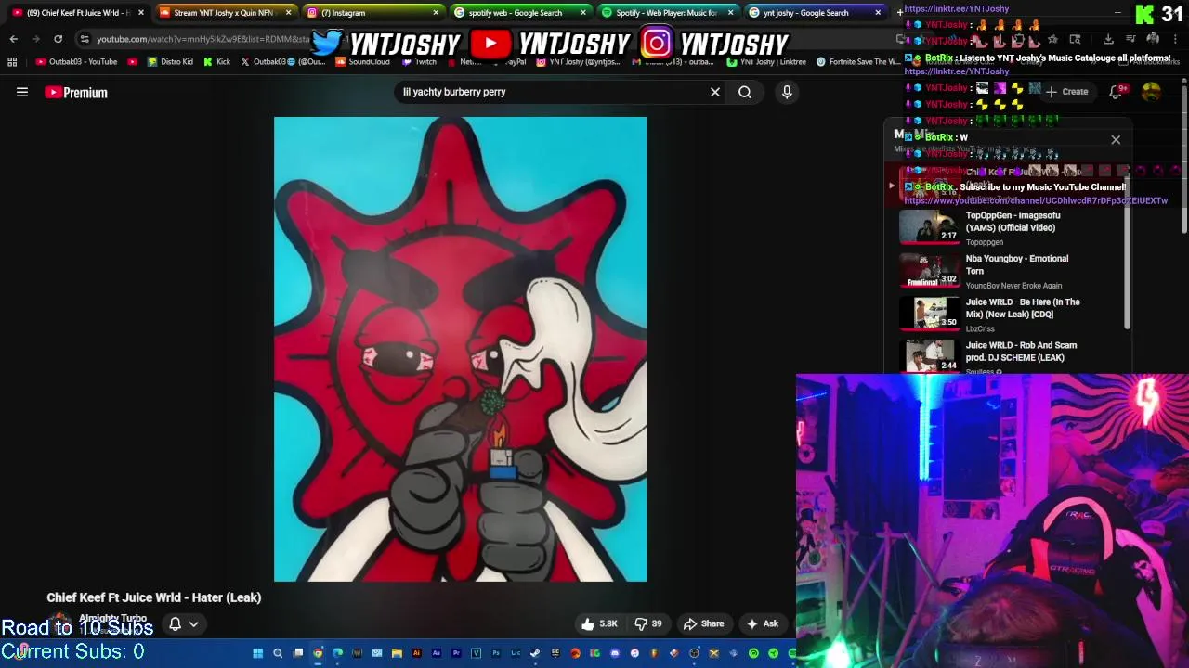1189x668 pixels.
Task: Open Almighty Turbo channel name link
Action: pos(112,618)
